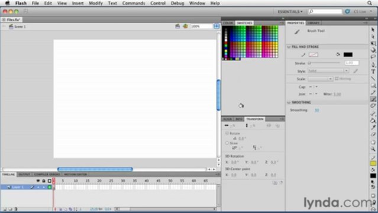Switch to the Motion Editor tab
This screenshot has width=378, height=213.
(x=76, y=175)
